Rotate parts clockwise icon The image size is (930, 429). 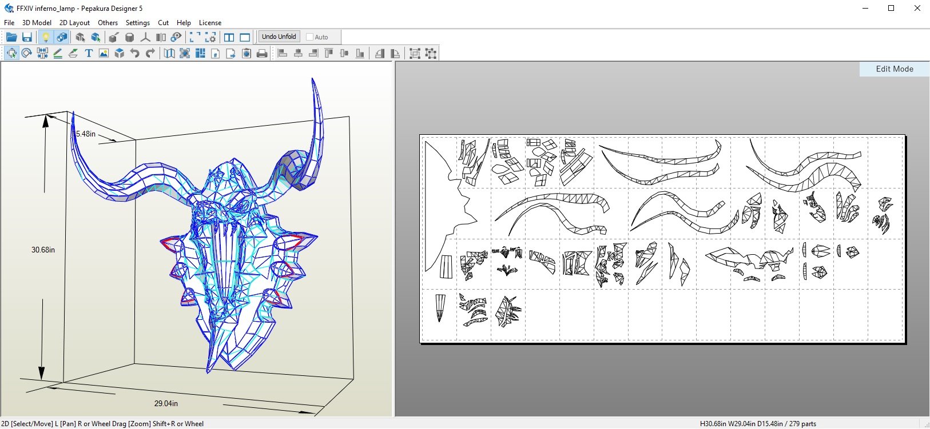click(x=395, y=53)
